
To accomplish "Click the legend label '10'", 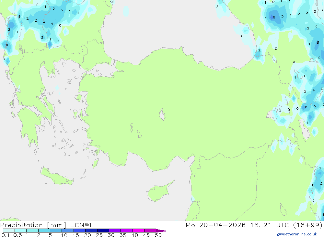I will pyautogui.click(x=64, y=235).
